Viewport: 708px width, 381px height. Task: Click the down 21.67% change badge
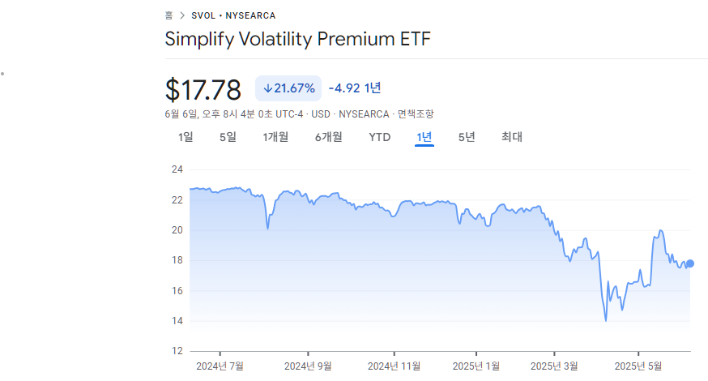pyautogui.click(x=288, y=88)
